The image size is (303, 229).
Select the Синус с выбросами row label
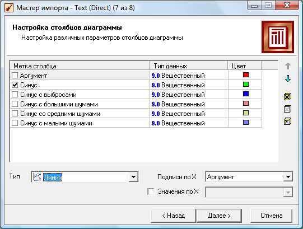[48, 95]
